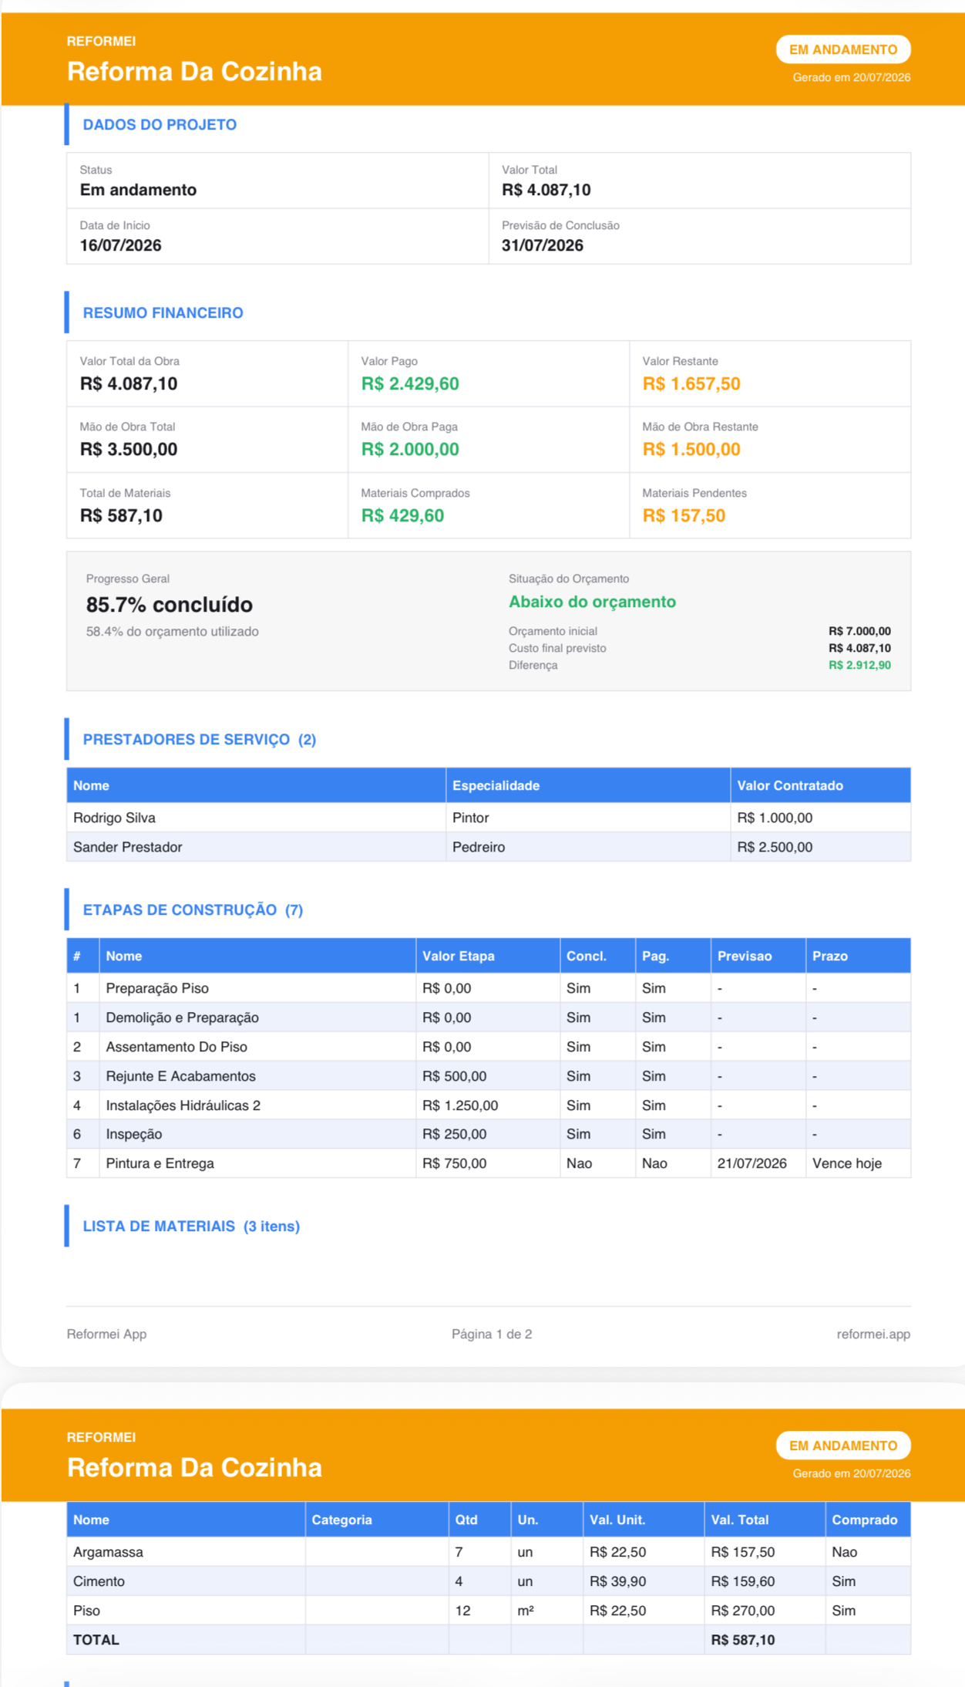Screen dimensions: 965x1687
Task: Click Diferença value R$ 2.912,90
Action: pos(859,665)
